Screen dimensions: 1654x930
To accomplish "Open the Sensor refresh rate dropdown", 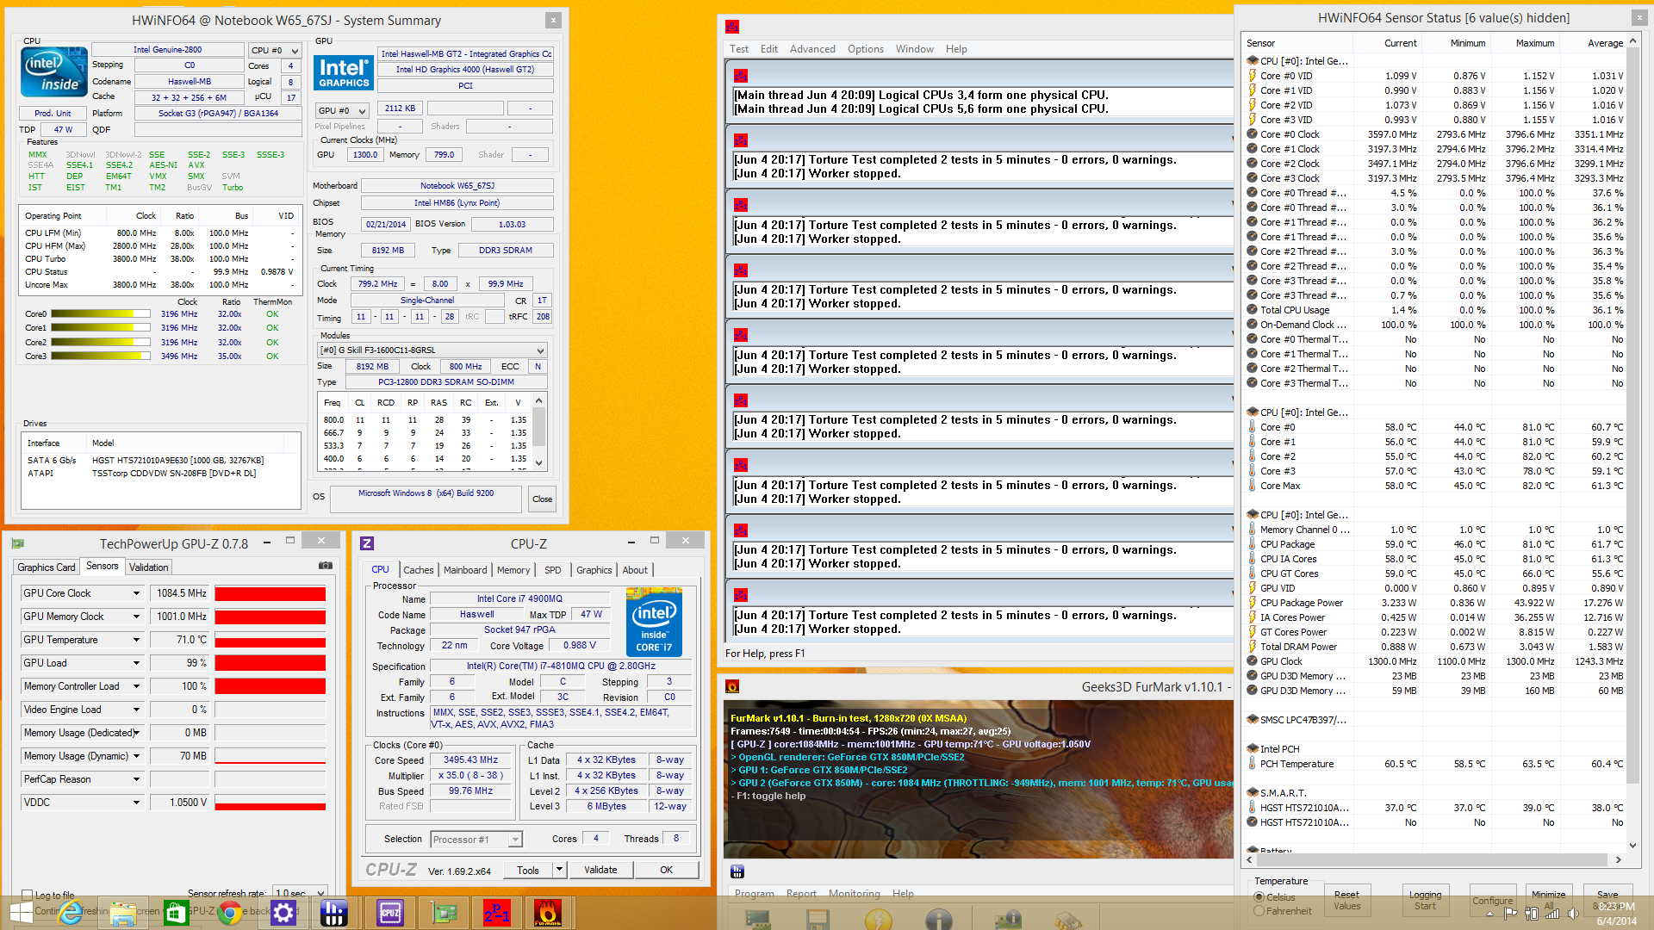I will click(x=301, y=893).
